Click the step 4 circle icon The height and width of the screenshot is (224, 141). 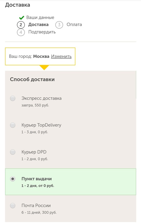coord(21,32)
